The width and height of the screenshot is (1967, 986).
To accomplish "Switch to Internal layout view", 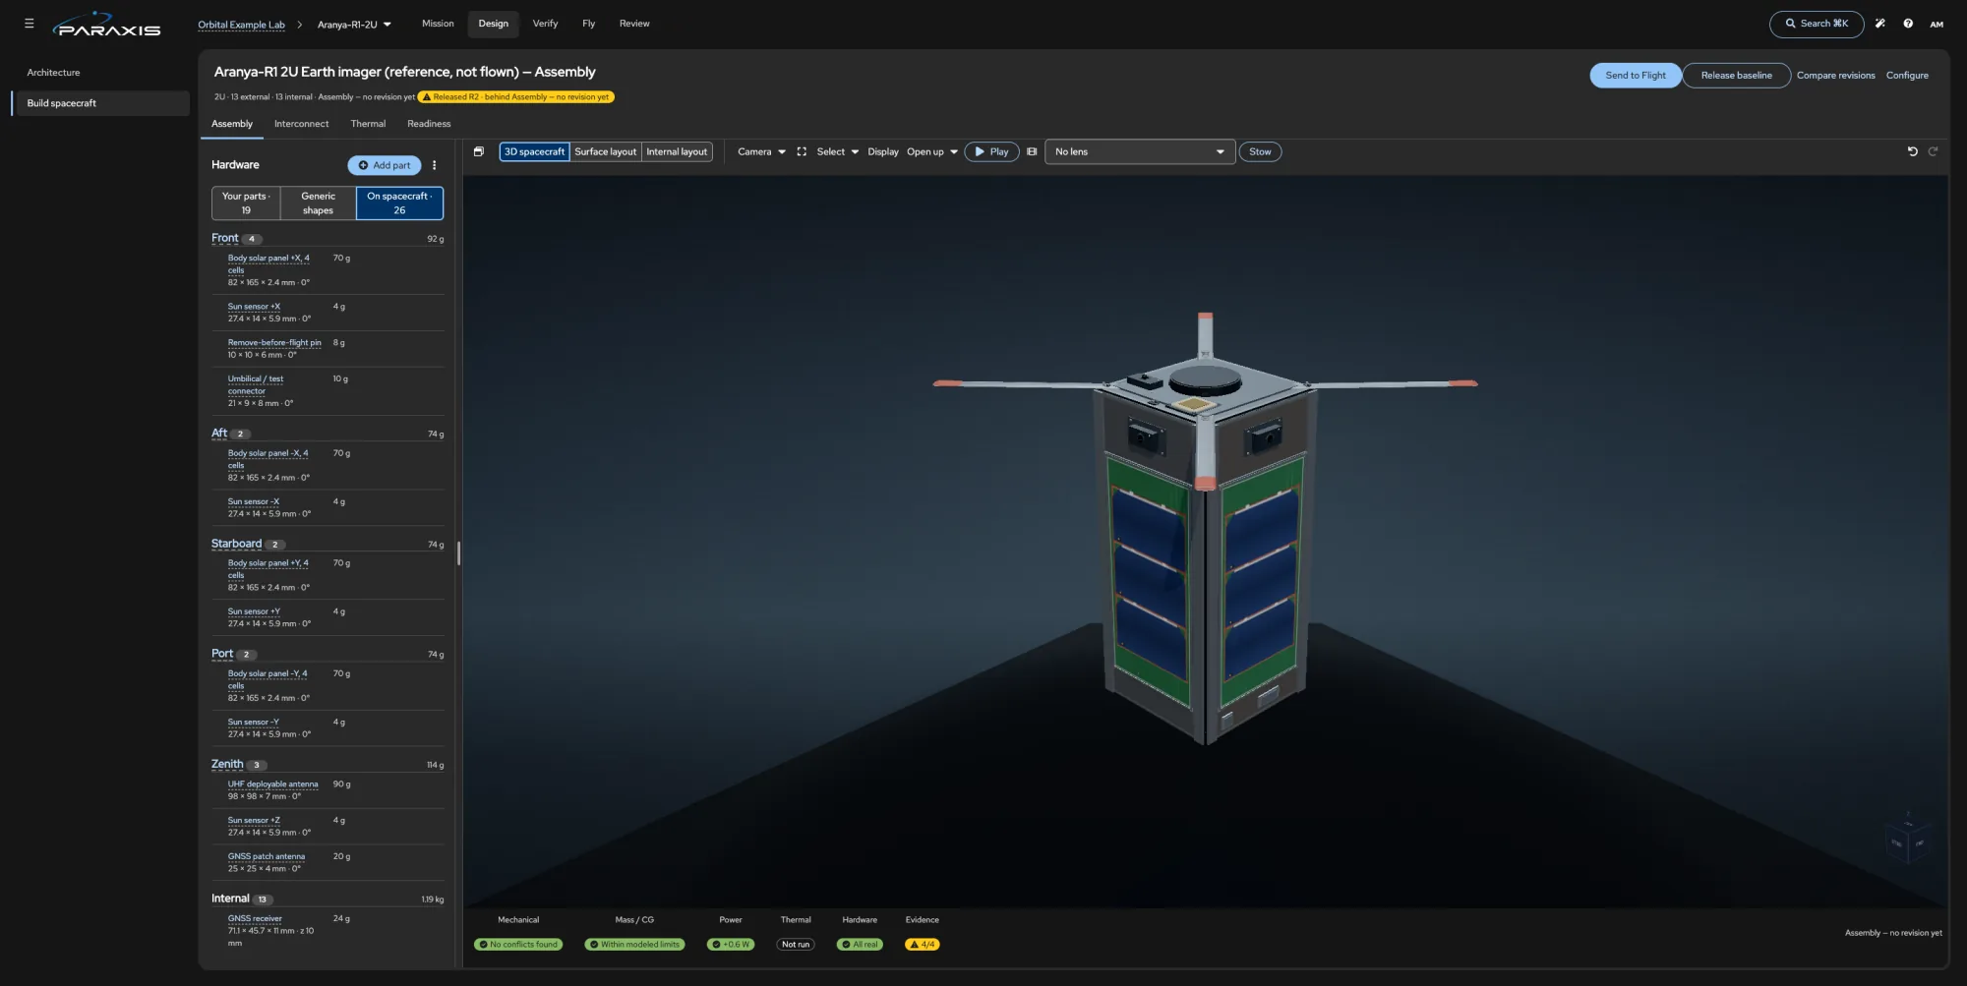I will click(x=677, y=151).
